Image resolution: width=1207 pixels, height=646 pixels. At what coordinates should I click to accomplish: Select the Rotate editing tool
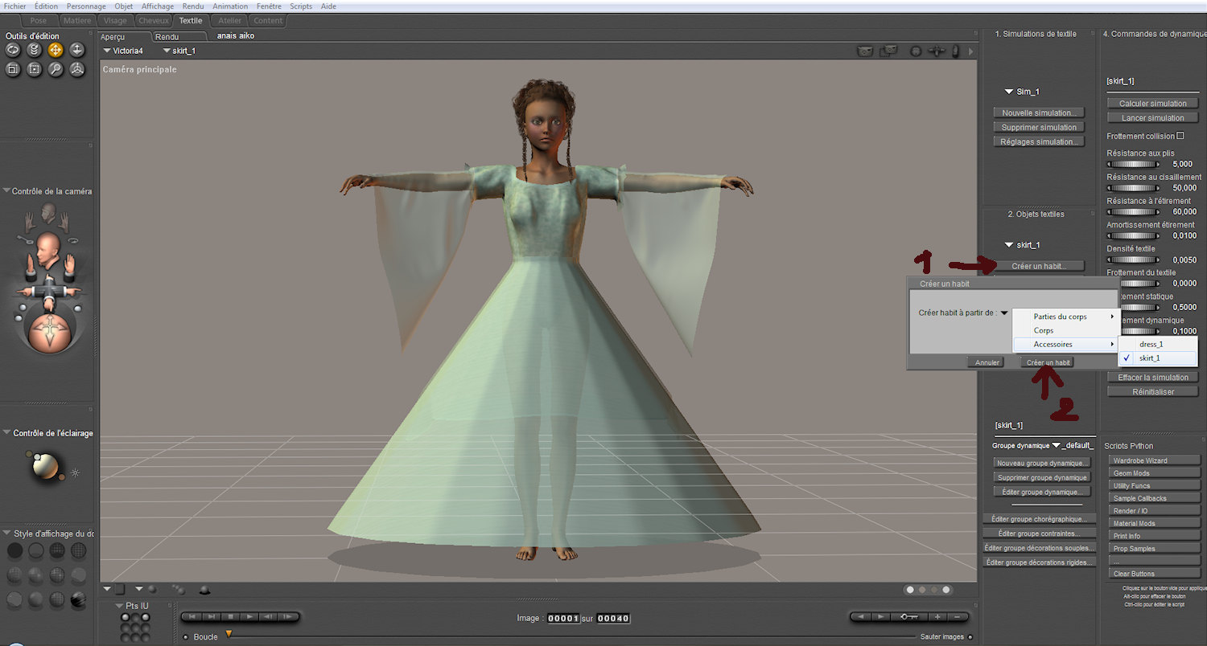pyautogui.click(x=13, y=50)
